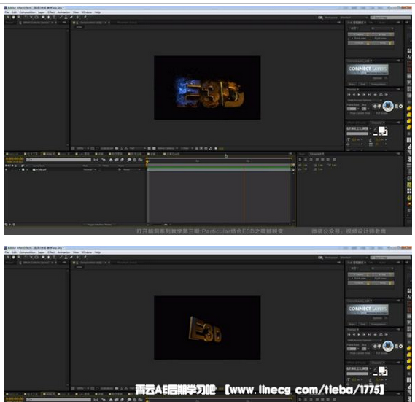The width and height of the screenshot is (415, 402).
Task: Click the E3D preview image in upper viewer
Action: coord(207,88)
